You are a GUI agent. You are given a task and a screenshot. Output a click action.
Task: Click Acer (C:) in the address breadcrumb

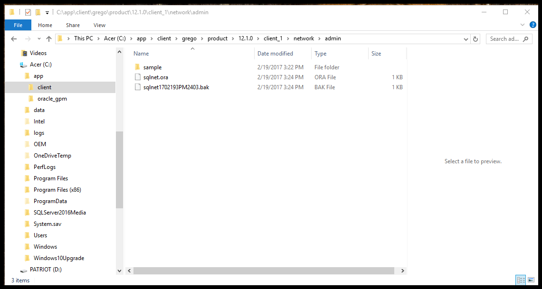115,38
